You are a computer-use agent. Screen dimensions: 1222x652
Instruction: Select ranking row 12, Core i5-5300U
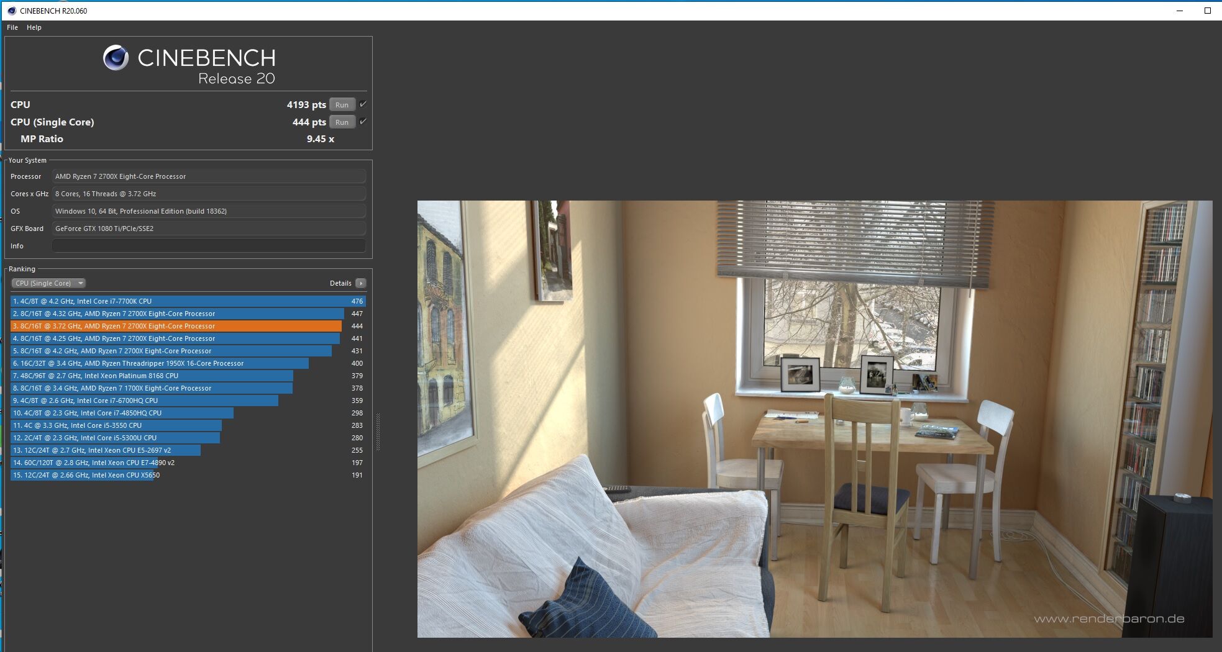click(188, 438)
